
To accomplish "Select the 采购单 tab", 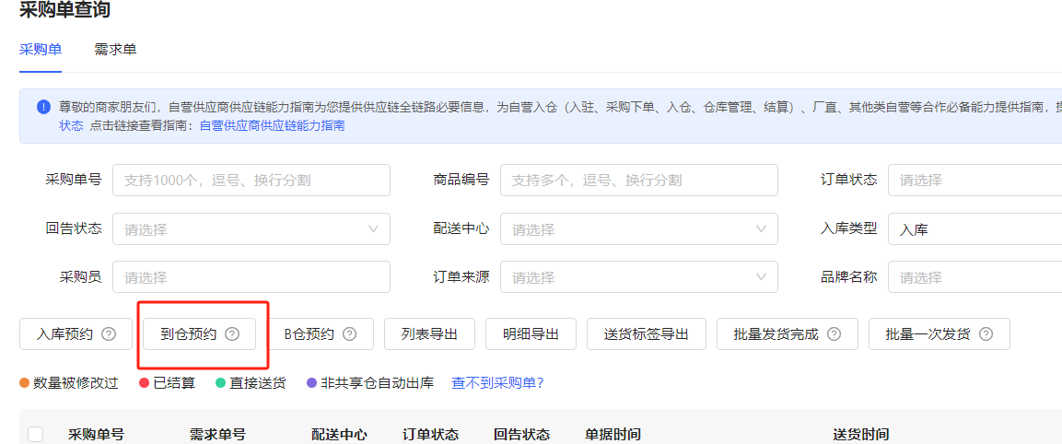I will [41, 50].
